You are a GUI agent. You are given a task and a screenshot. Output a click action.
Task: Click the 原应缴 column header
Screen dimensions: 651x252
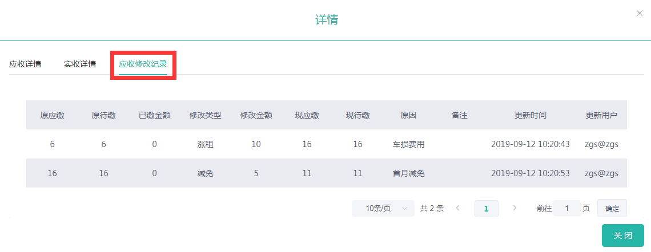coord(52,115)
